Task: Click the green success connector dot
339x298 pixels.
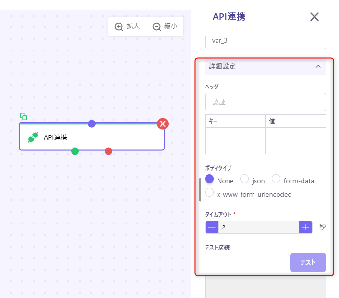Action: 75,151
